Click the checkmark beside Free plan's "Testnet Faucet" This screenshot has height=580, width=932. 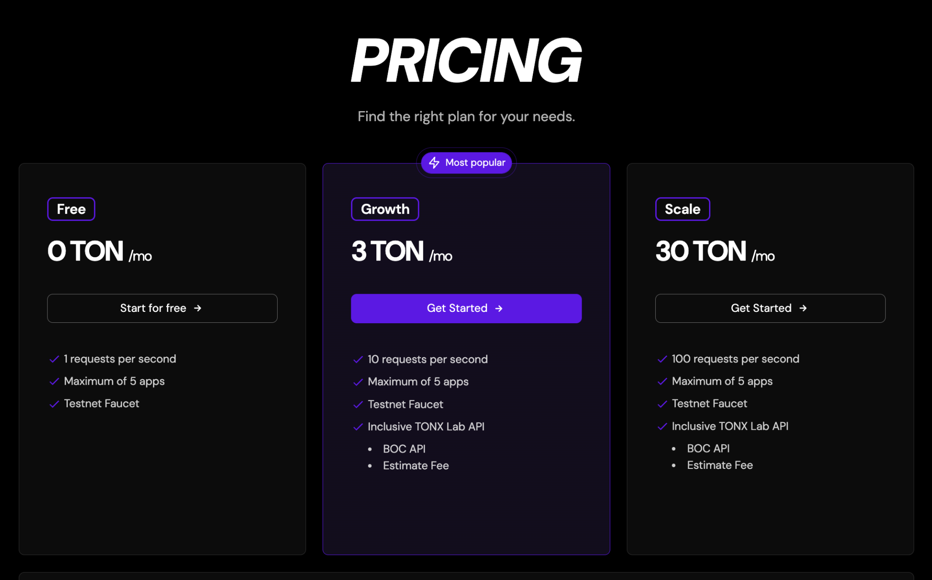pyautogui.click(x=53, y=403)
